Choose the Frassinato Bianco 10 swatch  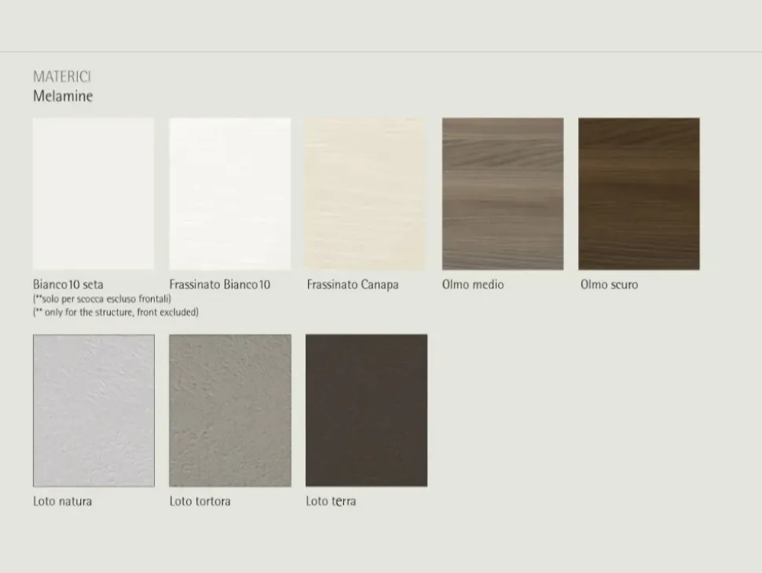229,194
